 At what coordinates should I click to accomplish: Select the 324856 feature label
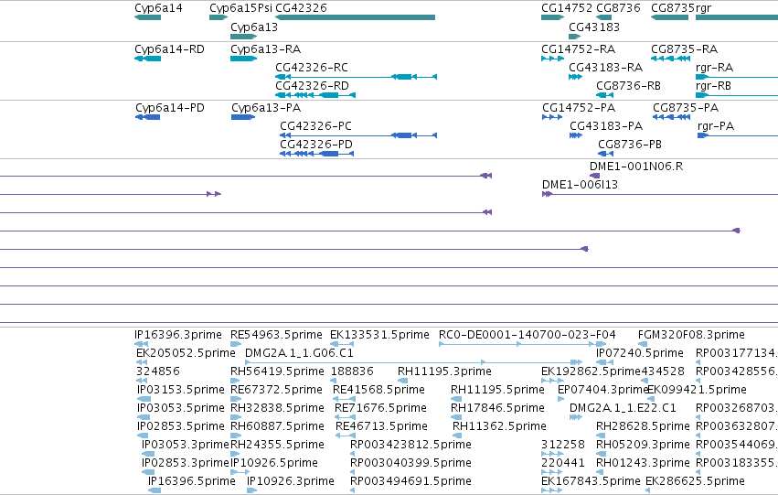(x=158, y=371)
